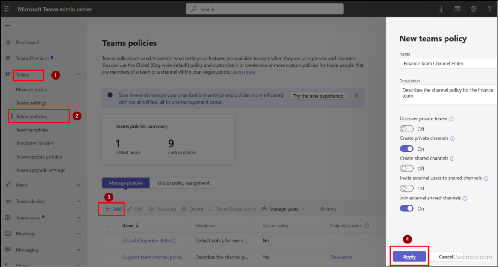The height and width of the screenshot is (267, 498).
Task: Click the Teams group icon in sidebar
Action: click(8, 74)
